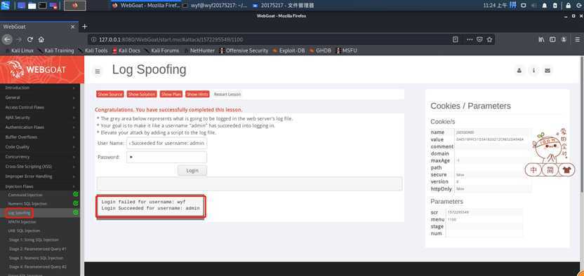Screen dimensions: 584x276
Task: Open the file manager panel launcher
Action: click(x=32, y=6)
